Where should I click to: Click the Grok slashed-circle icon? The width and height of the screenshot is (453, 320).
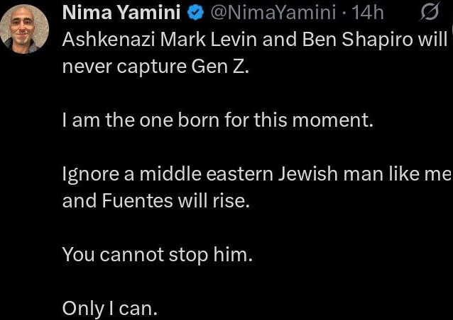430,12
